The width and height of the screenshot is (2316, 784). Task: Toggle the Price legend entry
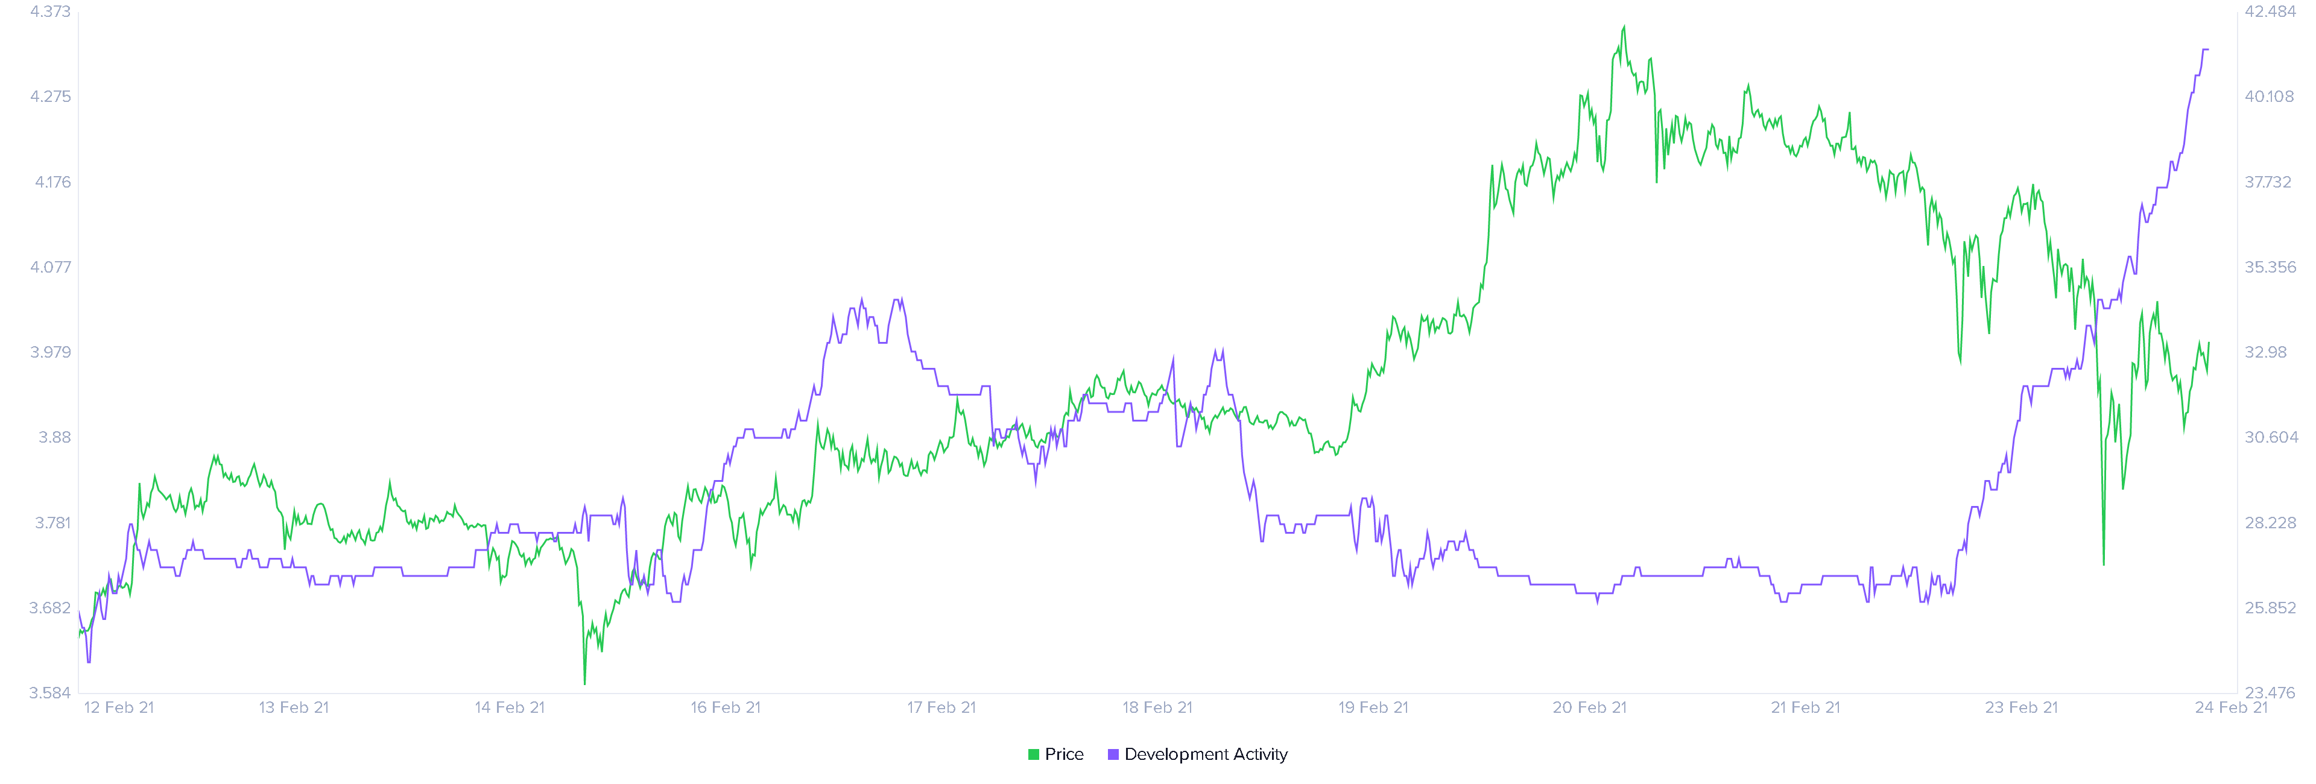coord(1055,754)
